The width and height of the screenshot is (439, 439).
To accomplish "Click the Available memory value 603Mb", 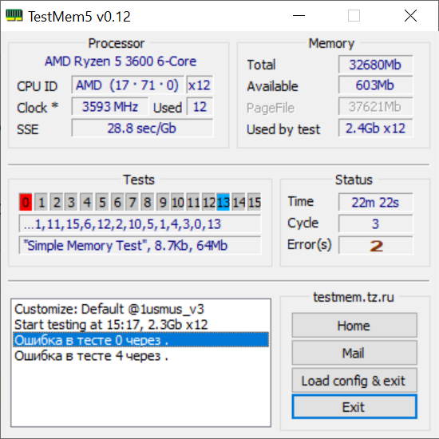I will click(x=375, y=85).
